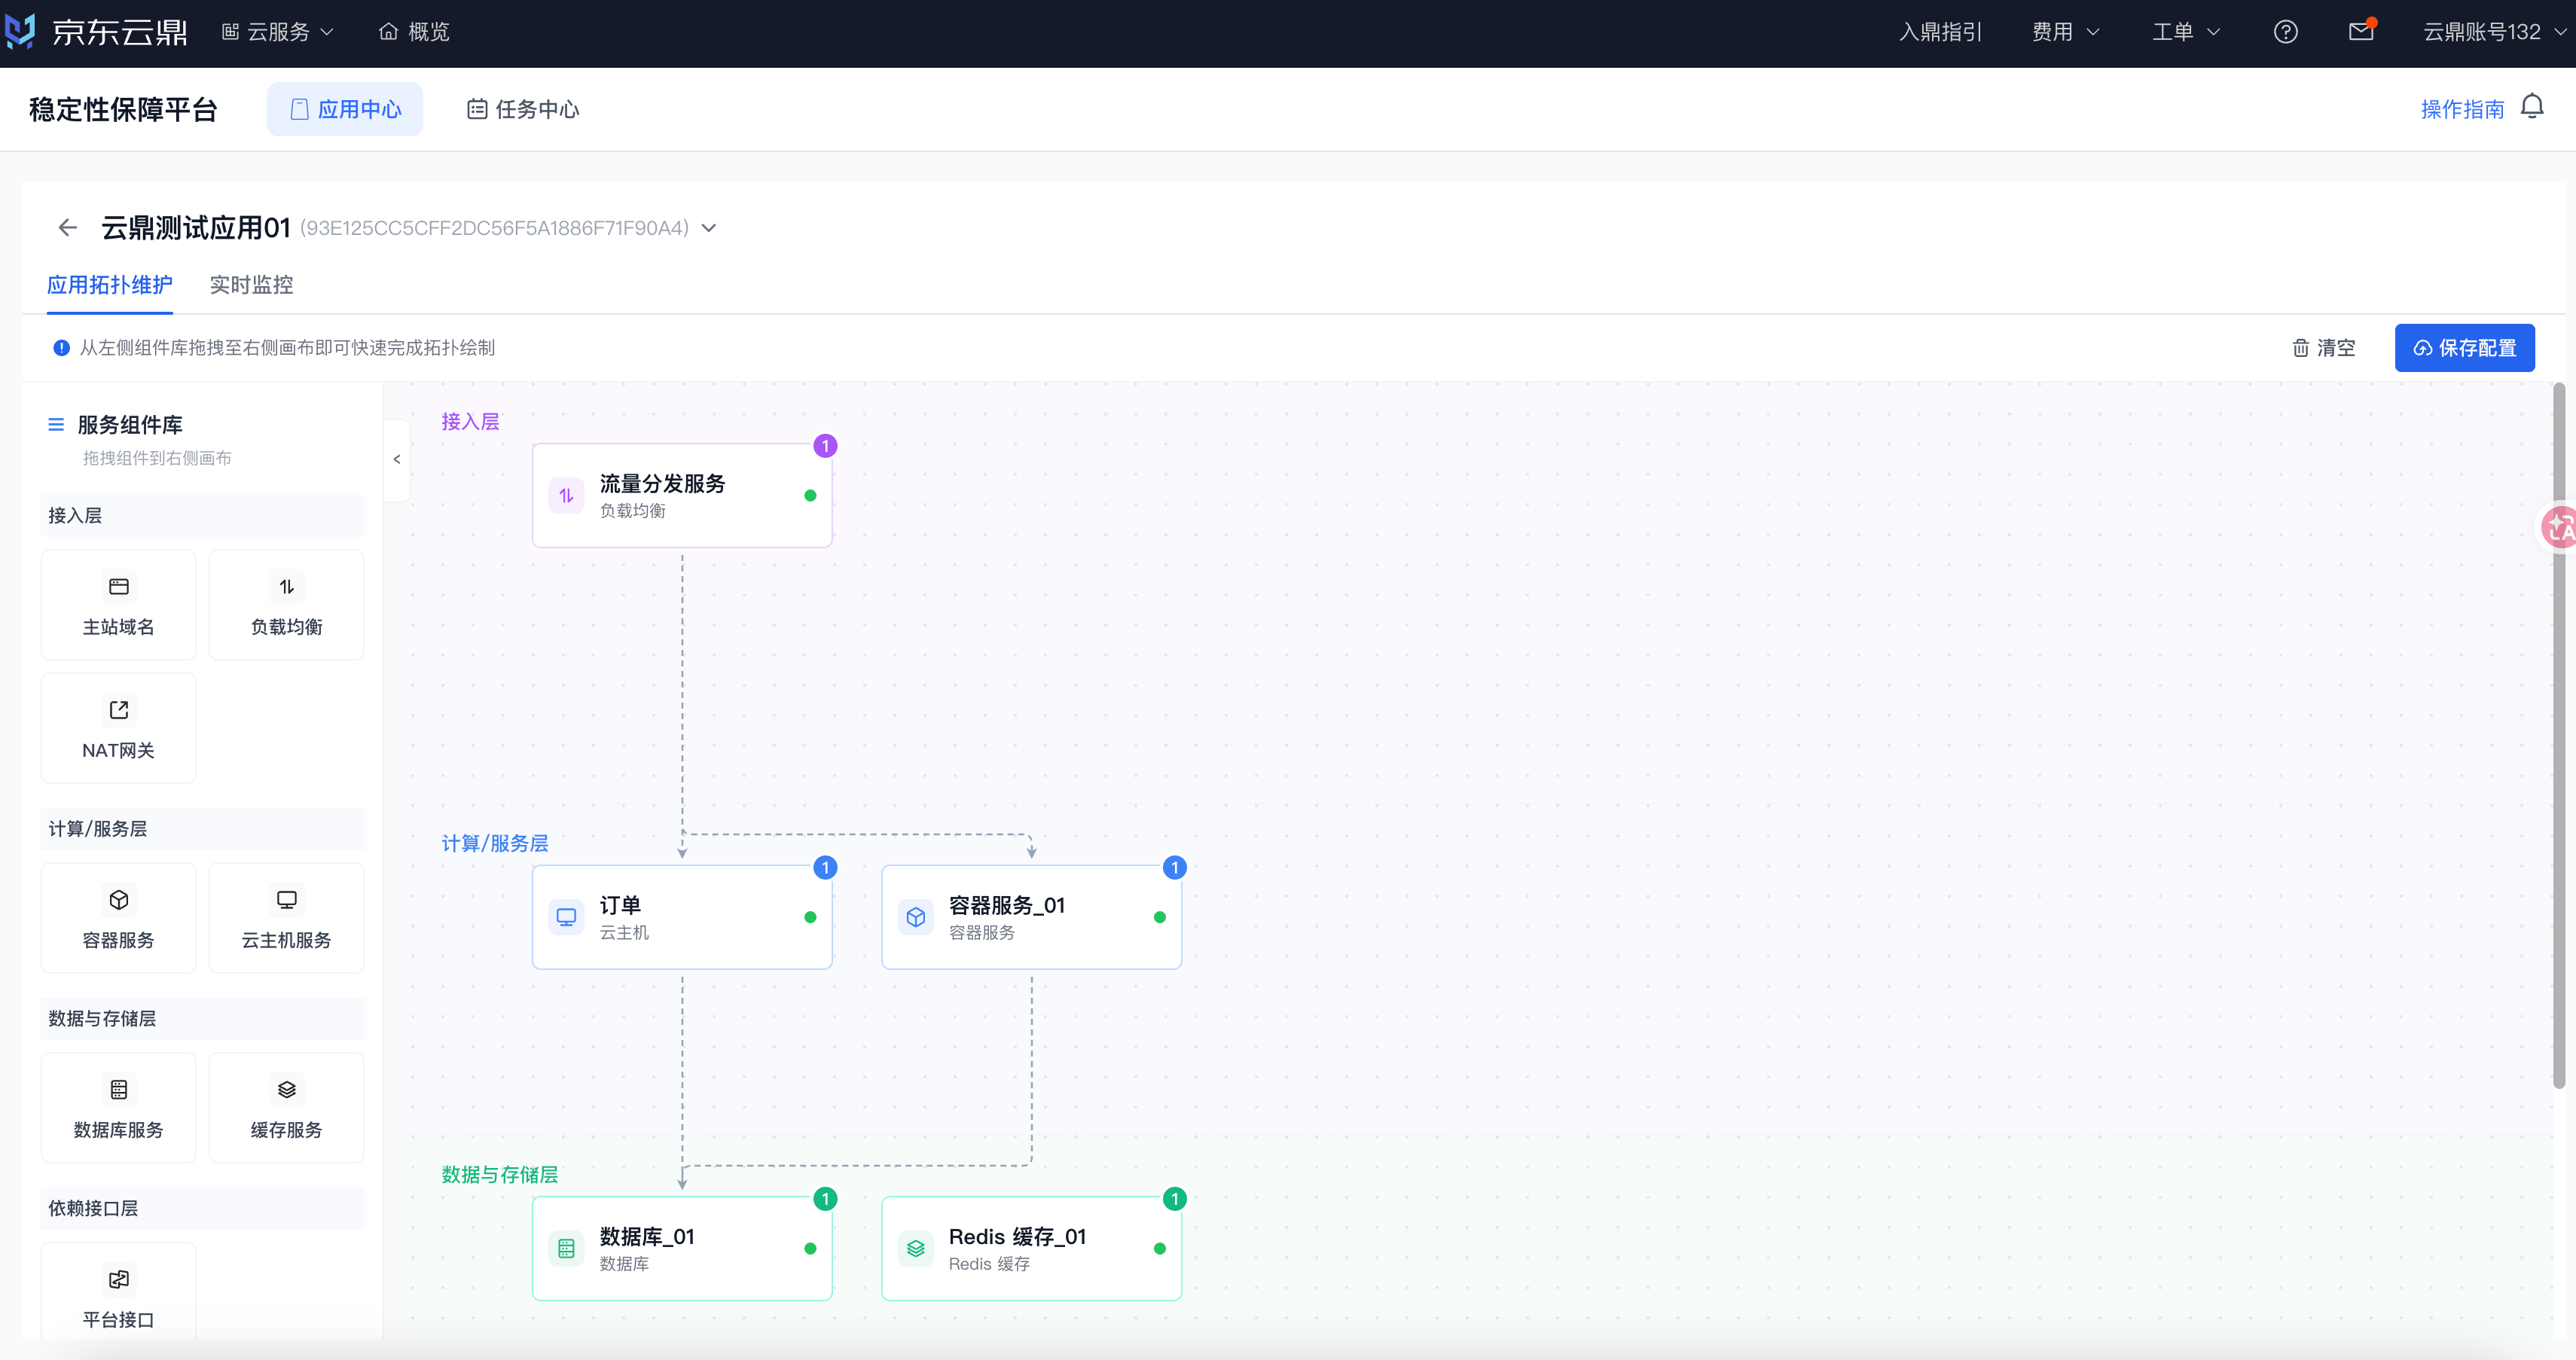2576x1360 pixels.
Task: Open the 应用中心 tab
Action: 345,109
